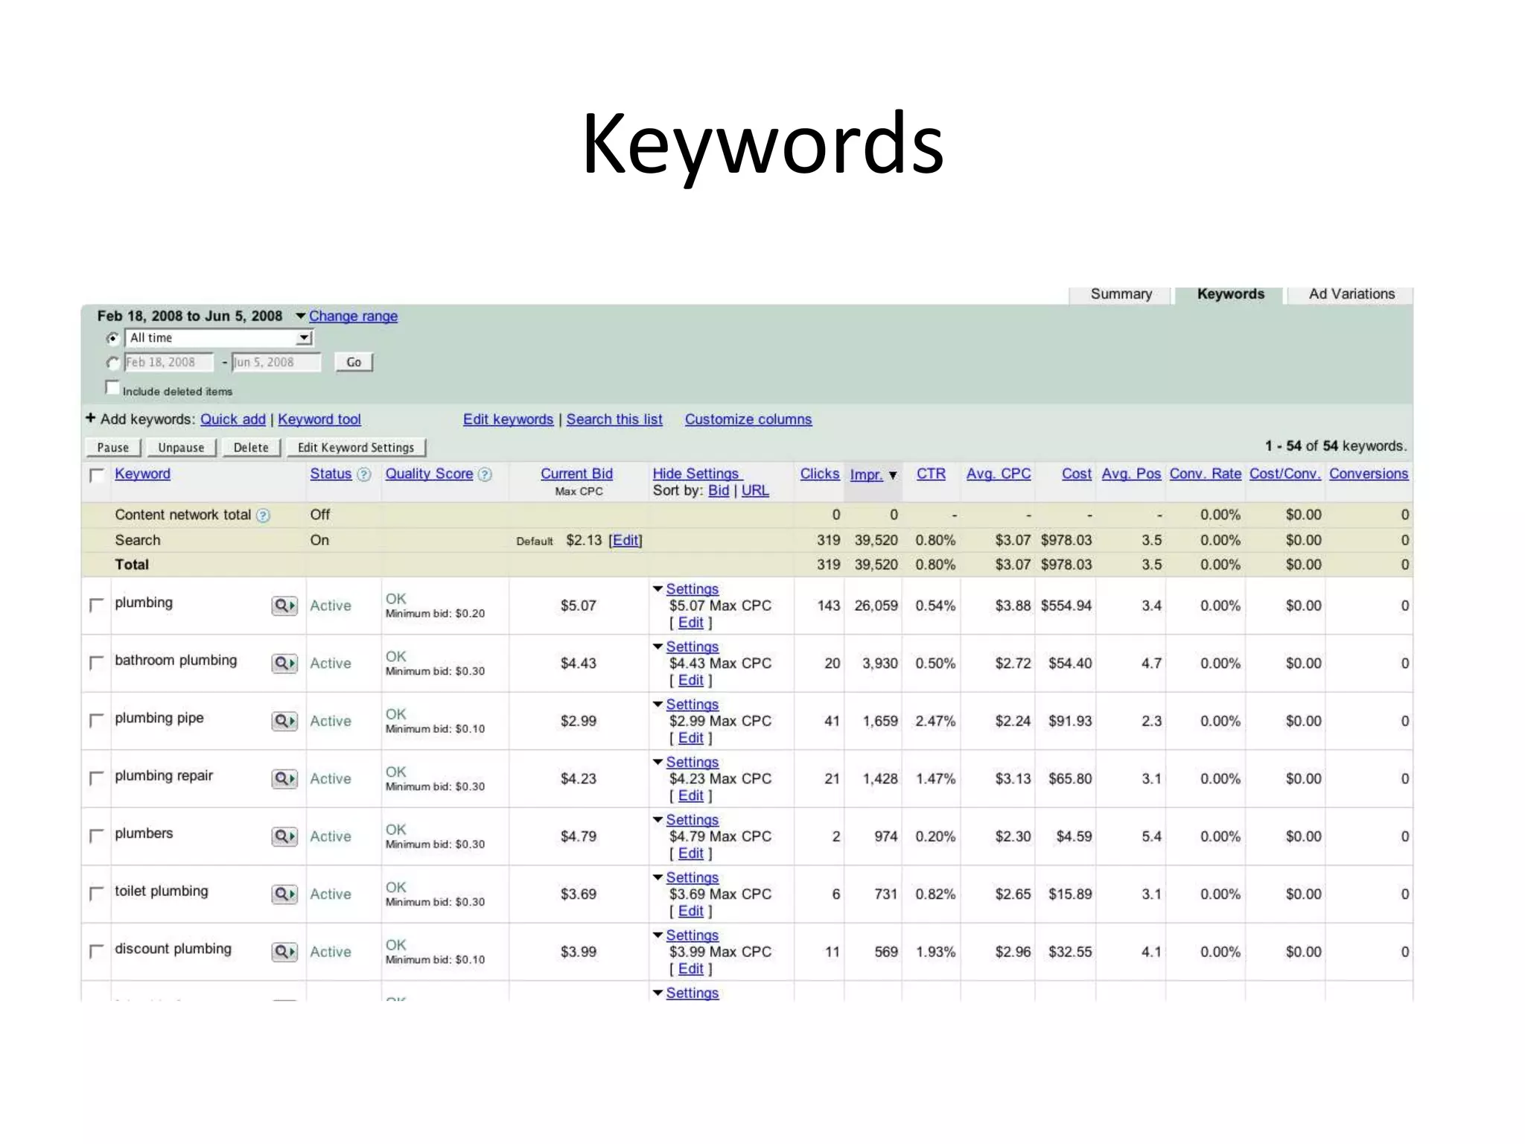Click Edit Keyword Settings button
Screen dimensions: 1525x1144
pyautogui.click(x=356, y=448)
